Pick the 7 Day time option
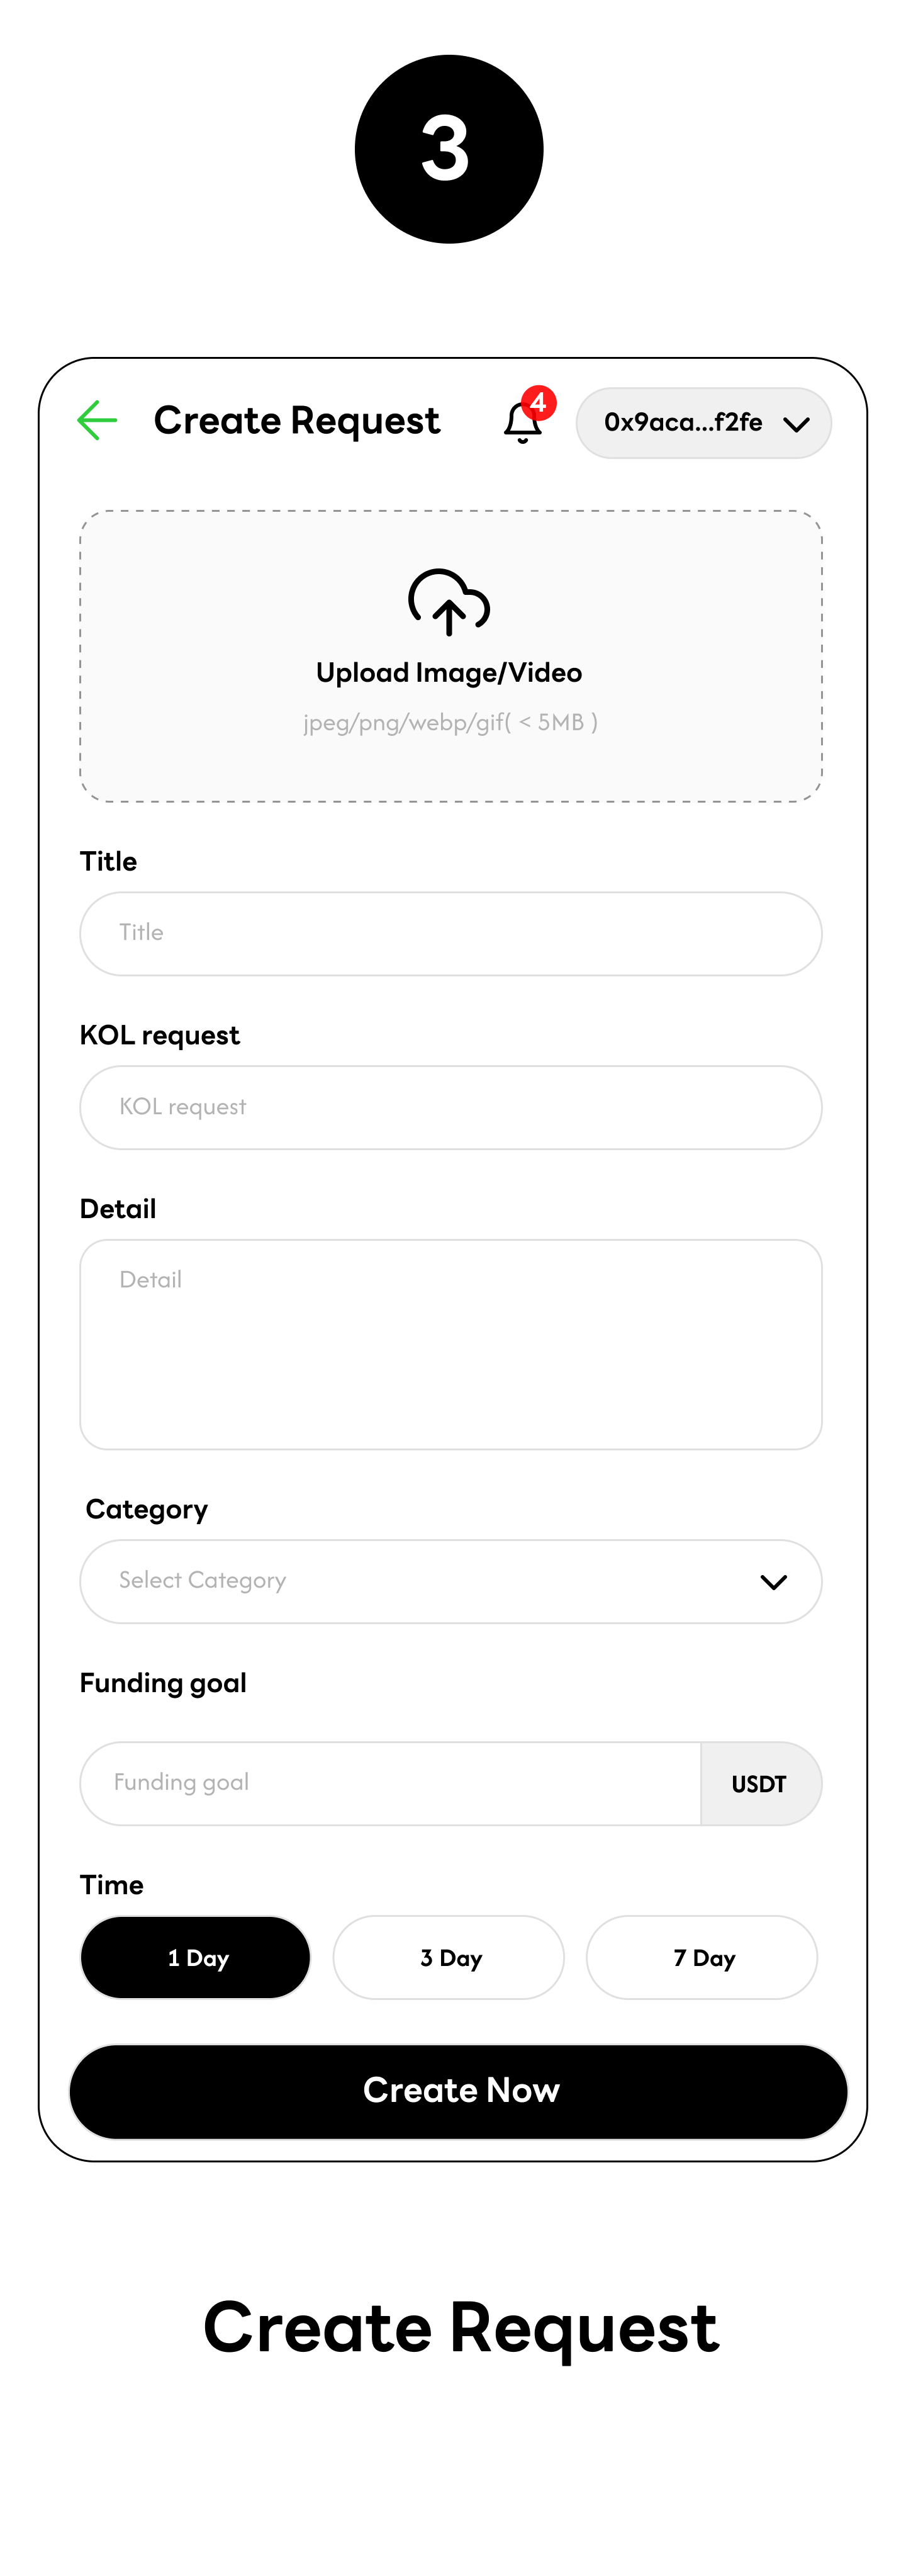The height and width of the screenshot is (2576, 906). [702, 1957]
